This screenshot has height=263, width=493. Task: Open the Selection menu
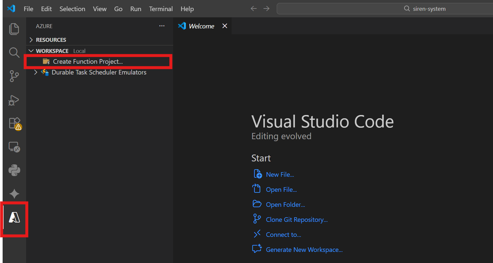click(x=72, y=9)
